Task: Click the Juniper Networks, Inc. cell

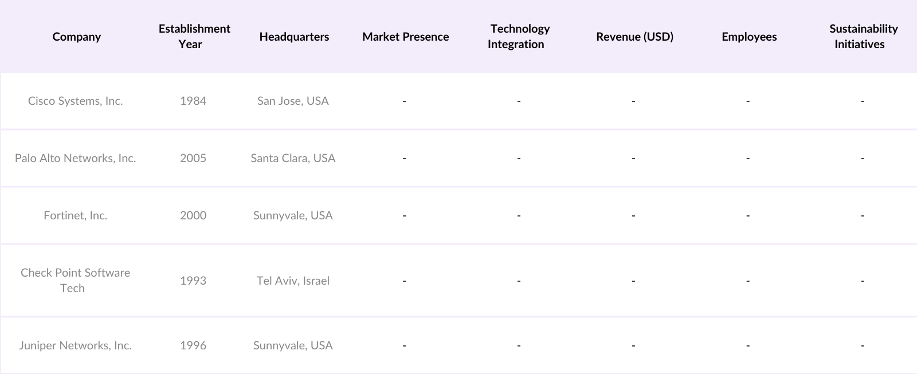Action: (76, 345)
